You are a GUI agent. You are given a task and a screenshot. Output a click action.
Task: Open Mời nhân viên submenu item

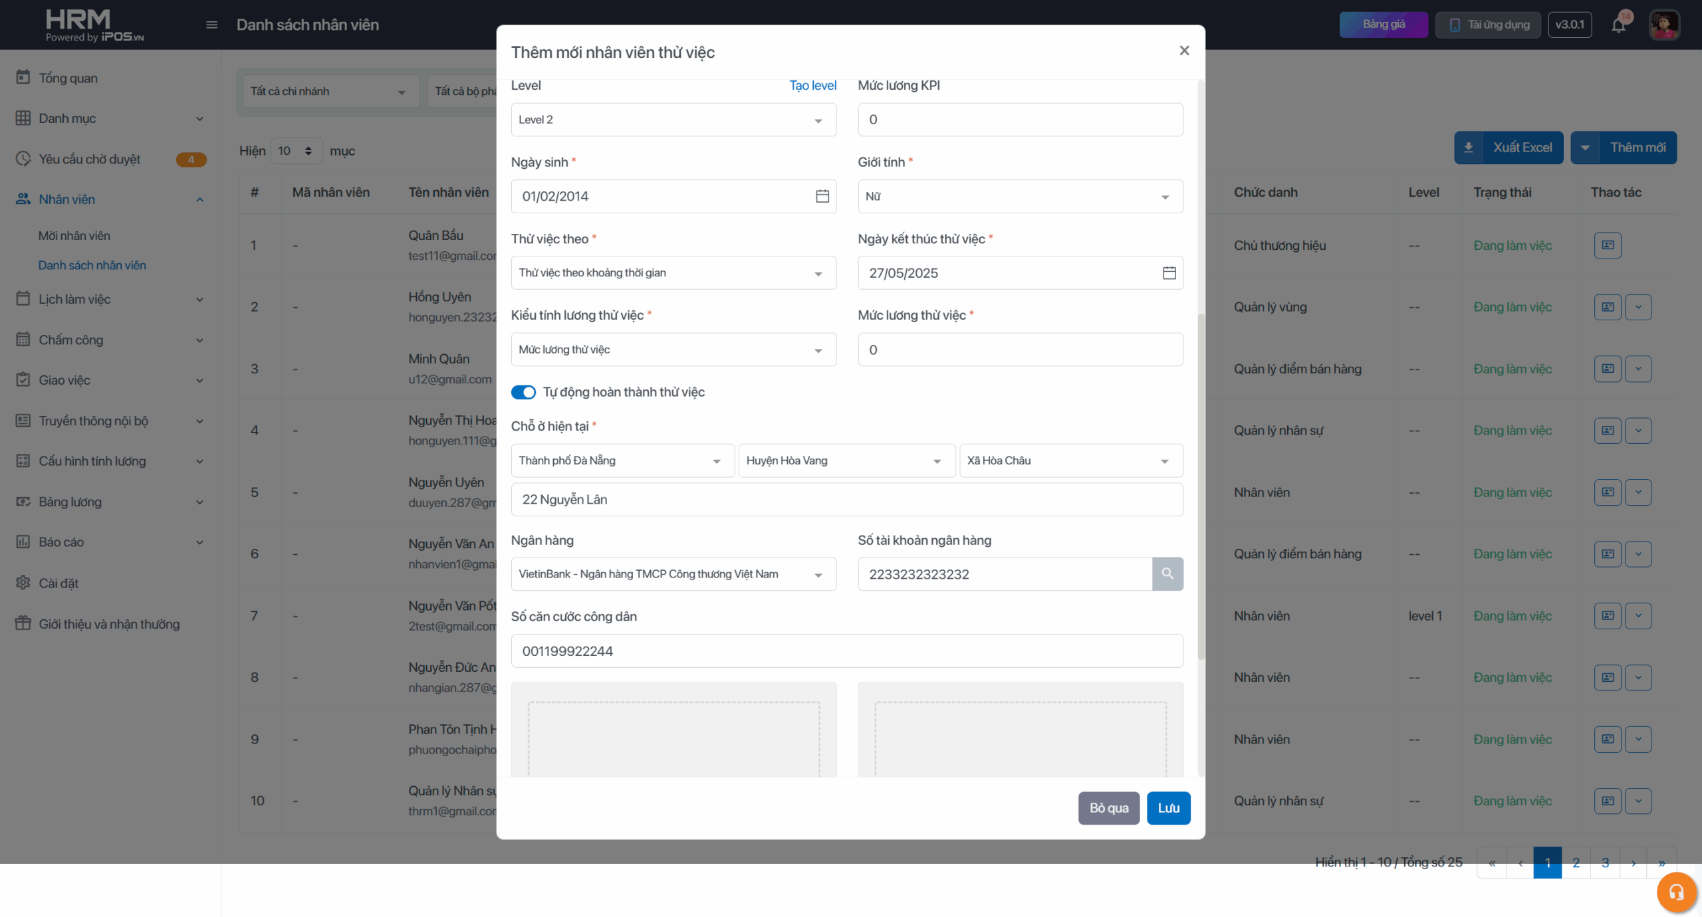(74, 236)
